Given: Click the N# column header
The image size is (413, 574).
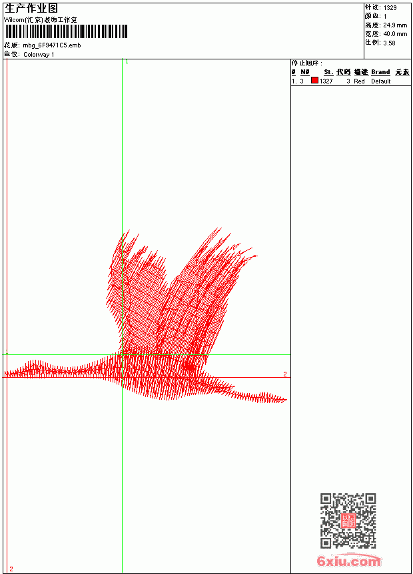Looking at the screenshot, I should point(305,72).
